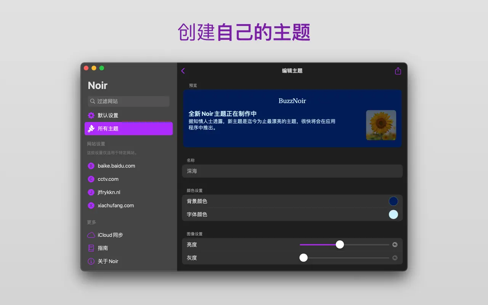488x305 pixels.
Task: Click the green full-screen window button
Action: [102, 68]
